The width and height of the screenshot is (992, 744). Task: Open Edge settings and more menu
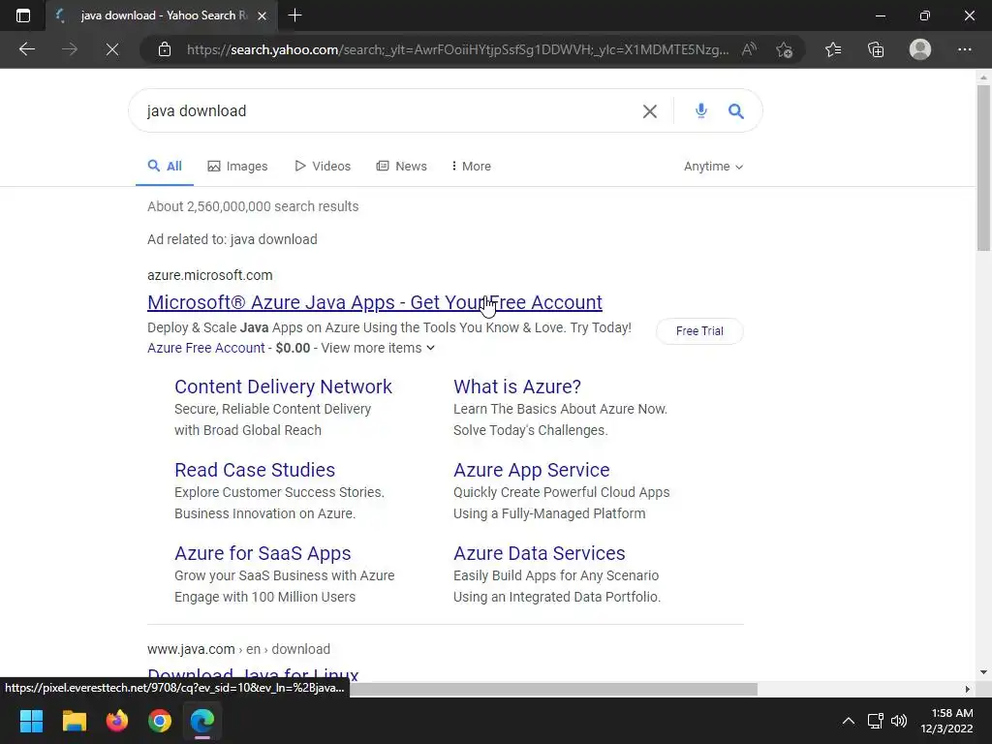point(964,49)
